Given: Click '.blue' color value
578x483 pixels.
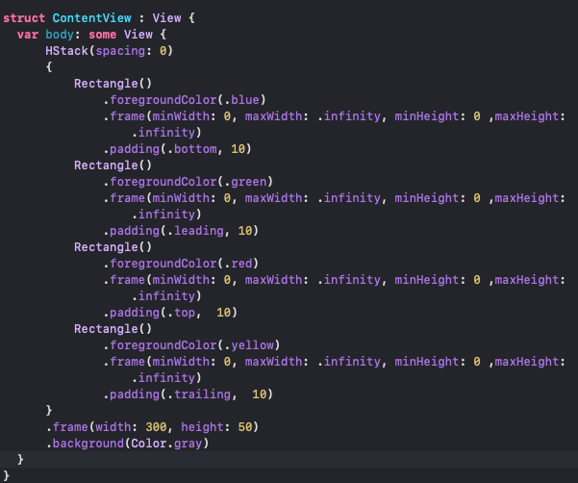Looking at the screenshot, I should pyautogui.click(x=241, y=100).
